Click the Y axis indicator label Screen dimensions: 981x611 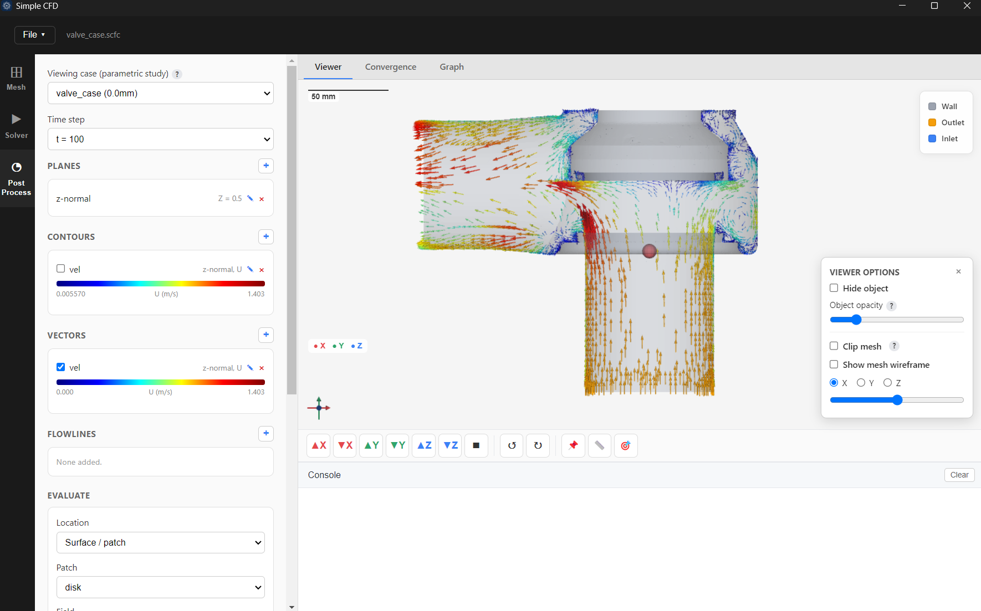tap(339, 346)
